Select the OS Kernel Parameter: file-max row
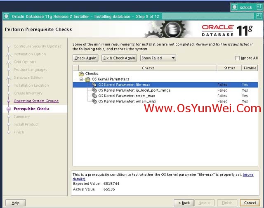 coord(165,85)
